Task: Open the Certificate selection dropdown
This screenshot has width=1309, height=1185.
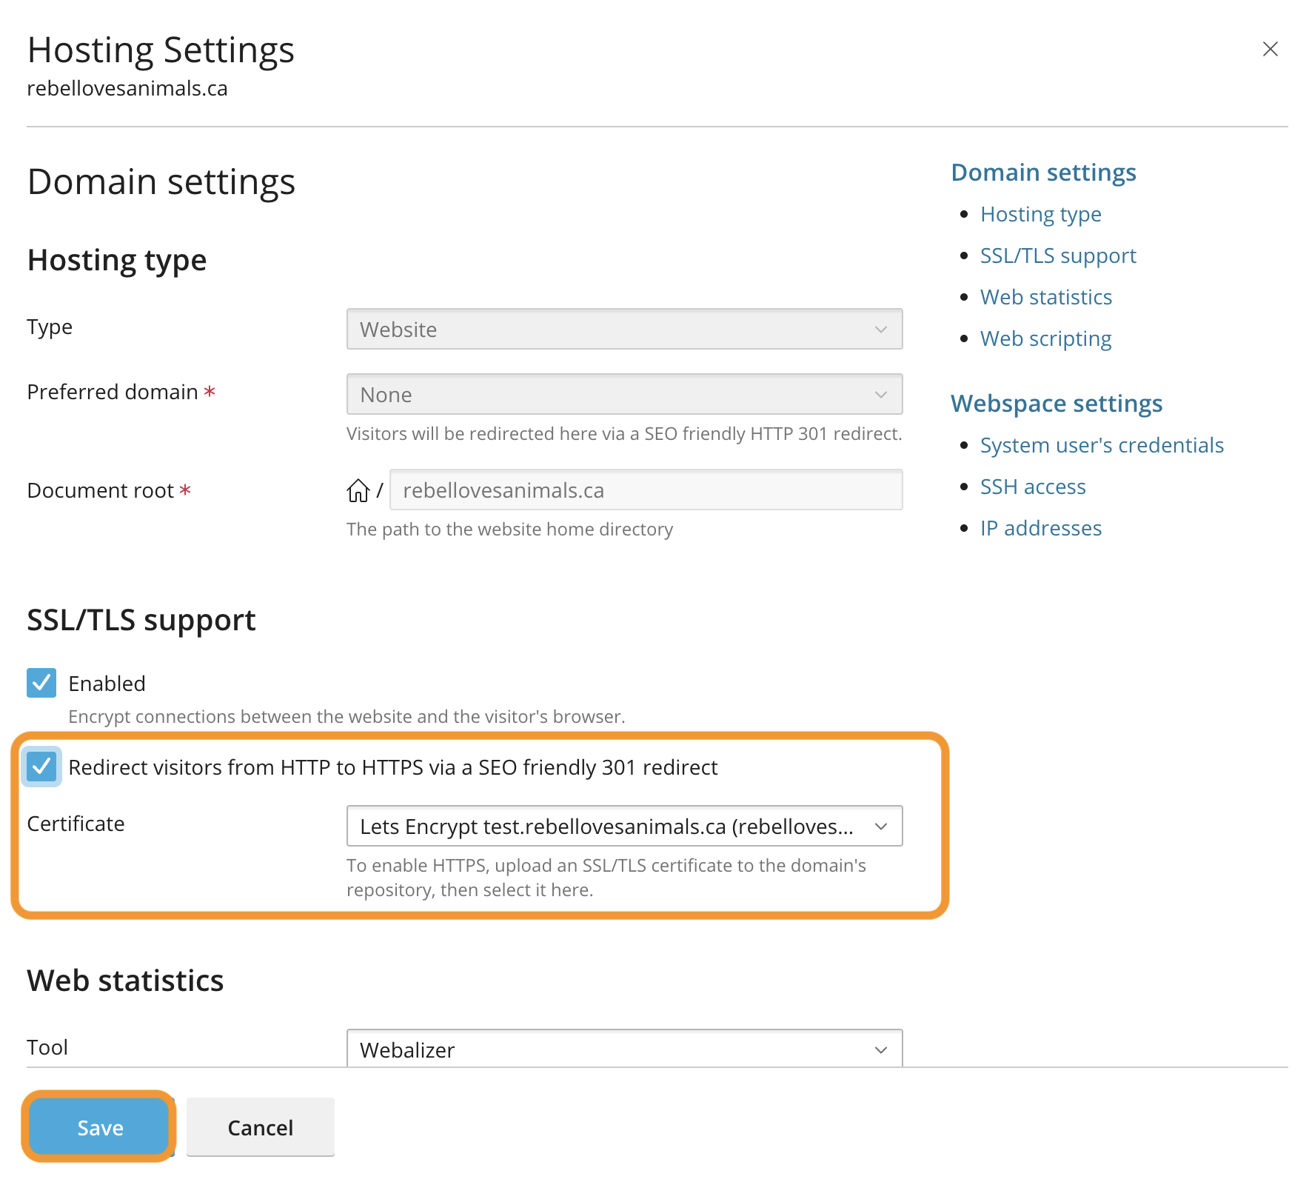Action: 624,826
